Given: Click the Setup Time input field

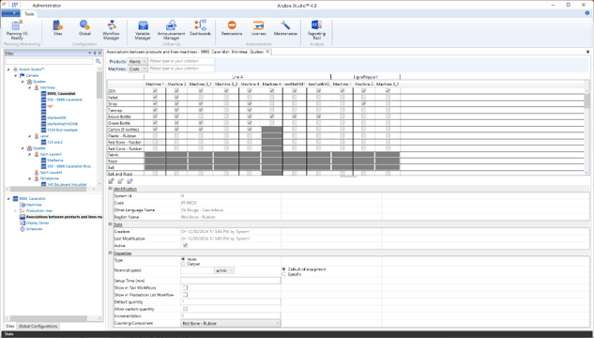Looking at the screenshot, I should tap(230, 281).
